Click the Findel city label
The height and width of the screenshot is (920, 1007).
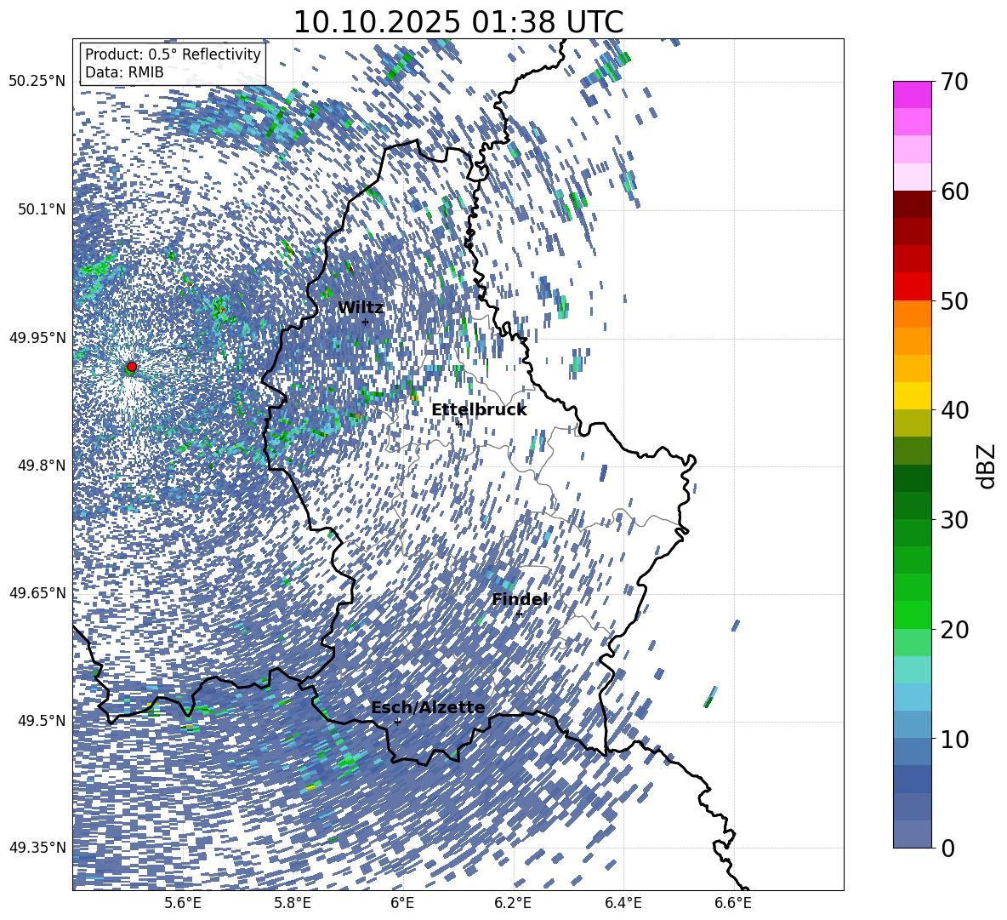coord(519,599)
